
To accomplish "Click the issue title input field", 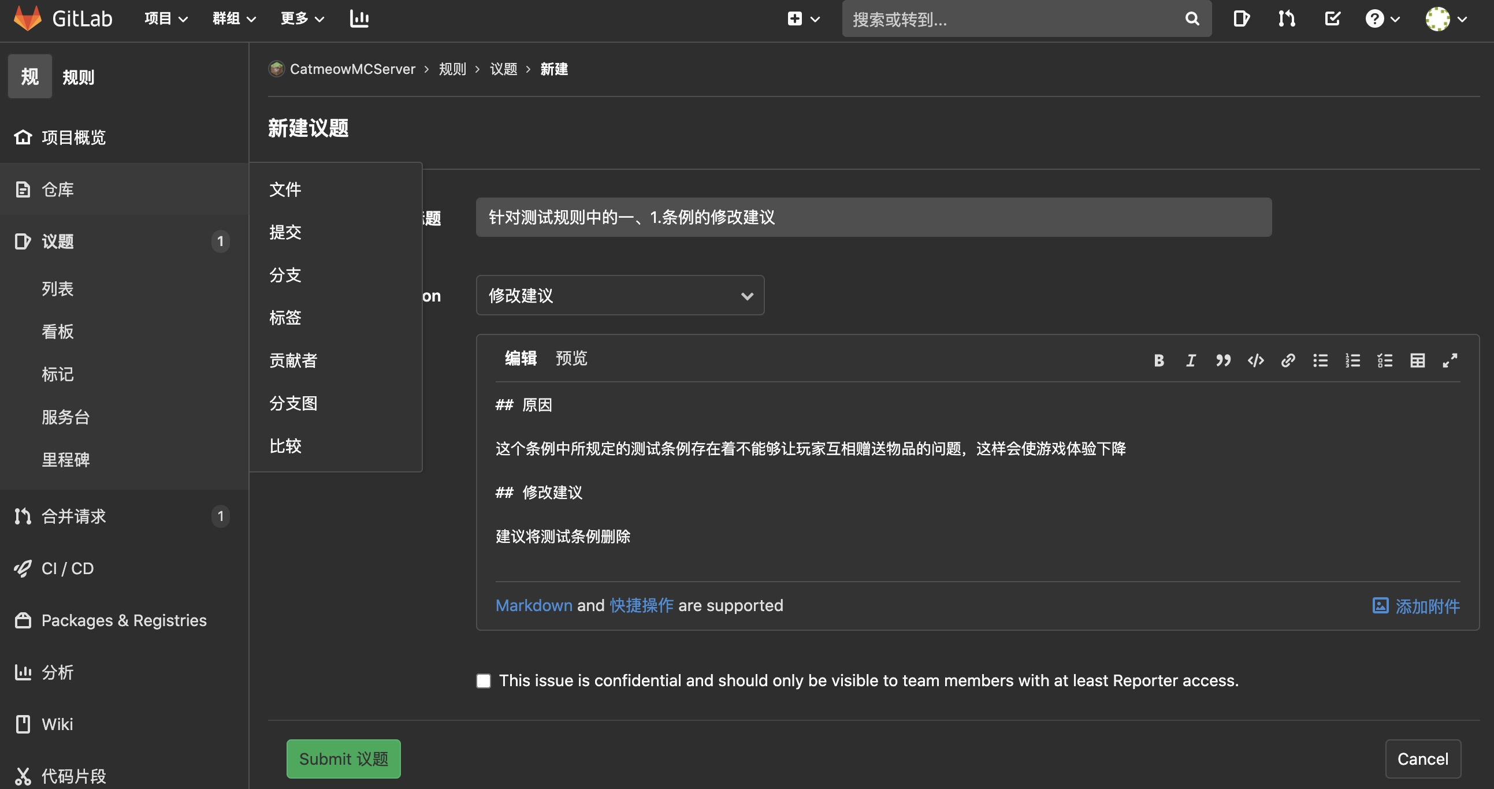I will pos(873,217).
